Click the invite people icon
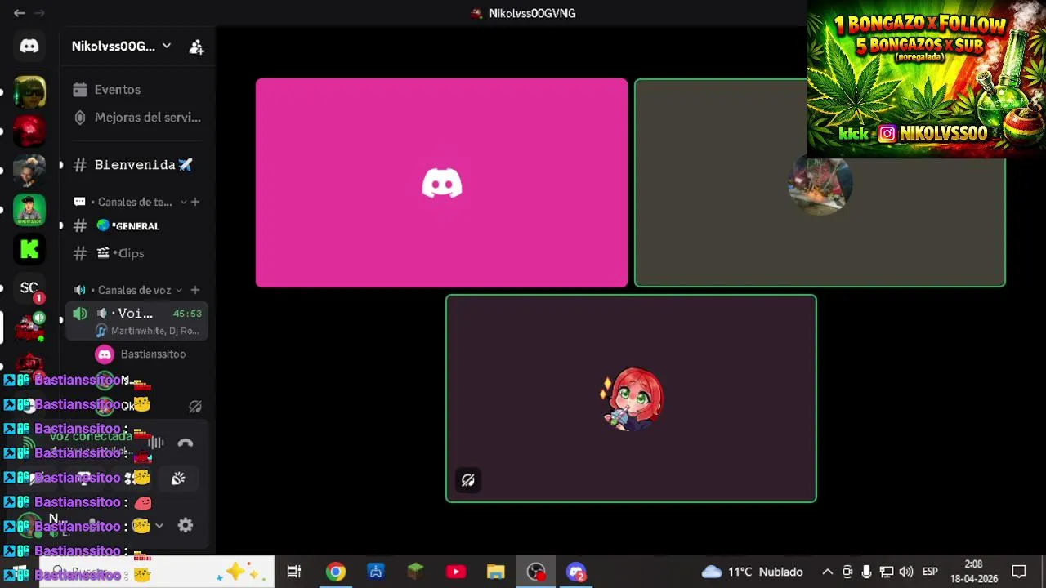The image size is (1046, 588). tap(196, 47)
